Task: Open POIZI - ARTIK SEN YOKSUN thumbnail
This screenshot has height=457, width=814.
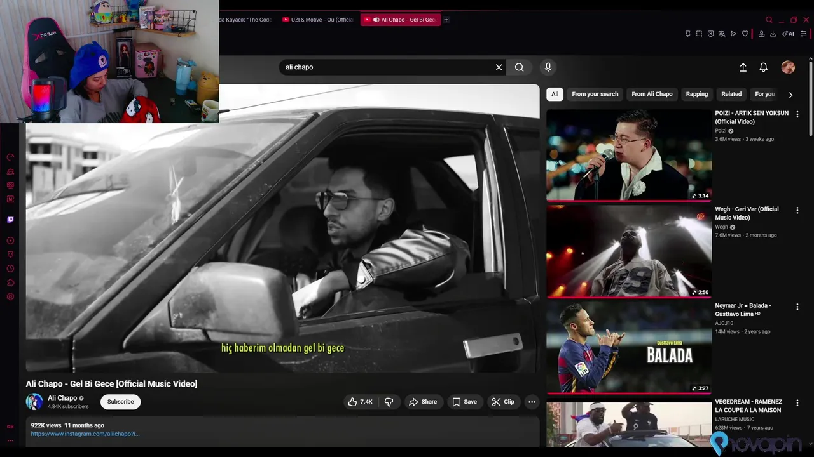Action: (629, 155)
